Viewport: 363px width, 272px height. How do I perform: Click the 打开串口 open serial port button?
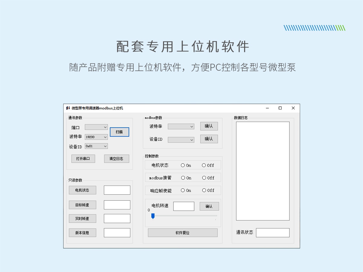(x=83, y=158)
